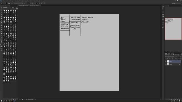This screenshot has height=102, width=182.
Task: Click the brush opacity value field
Action: tap(28, 3)
